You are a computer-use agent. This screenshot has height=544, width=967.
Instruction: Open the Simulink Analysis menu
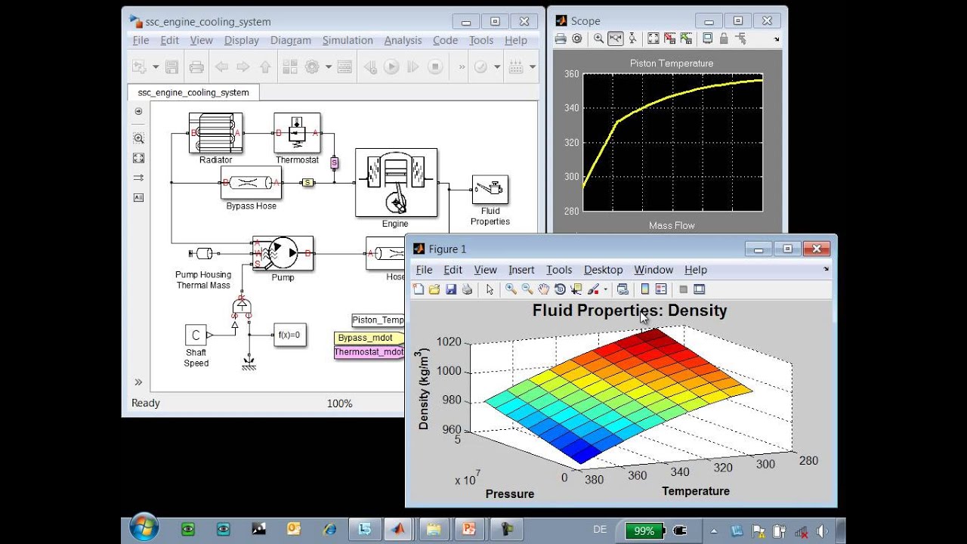(x=403, y=41)
